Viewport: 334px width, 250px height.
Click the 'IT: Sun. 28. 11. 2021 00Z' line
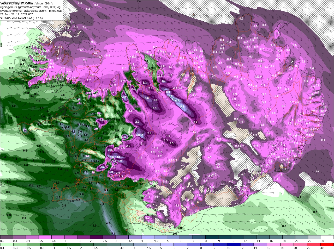pyautogui.click(x=16, y=14)
